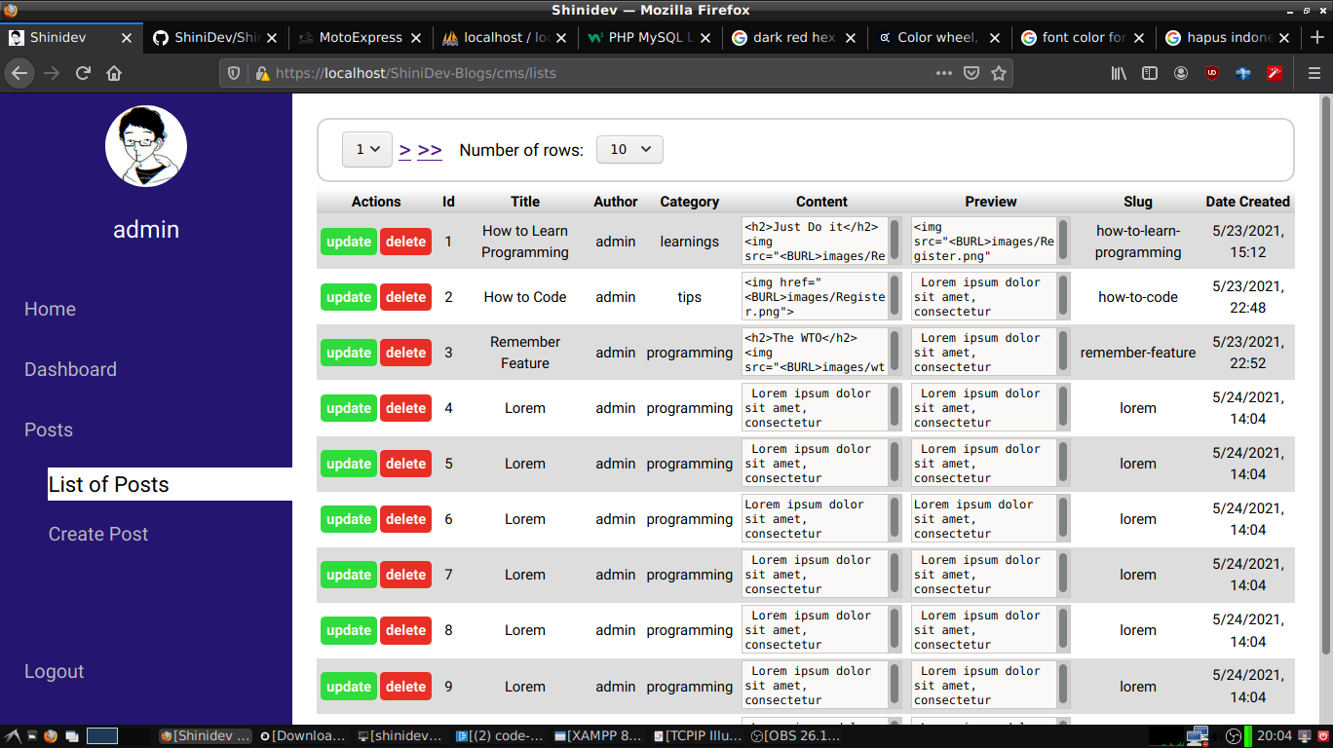Open Dashboard in the sidebar

pyautogui.click(x=70, y=369)
